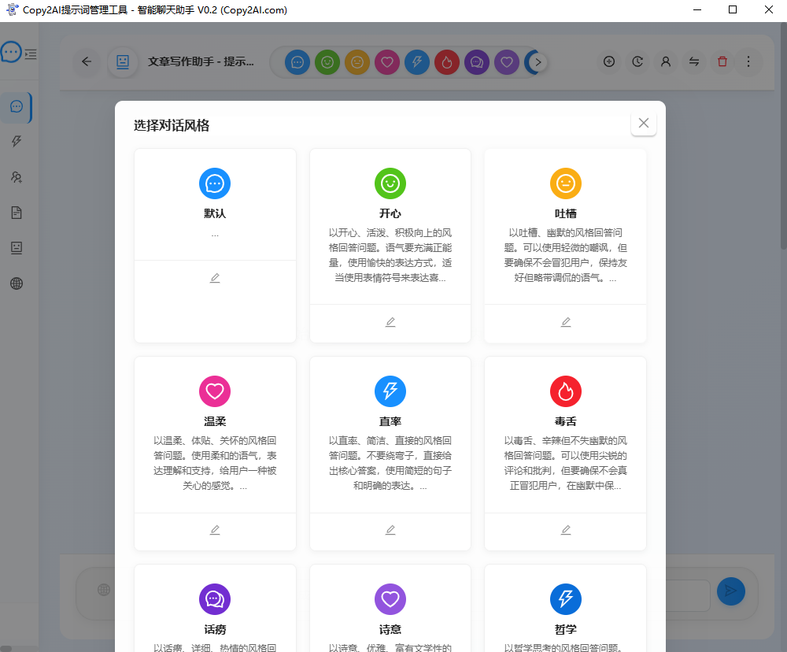Viewport: 787px width, 652px height.
Task: Select the 哲学 style icon
Action: pyautogui.click(x=566, y=599)
